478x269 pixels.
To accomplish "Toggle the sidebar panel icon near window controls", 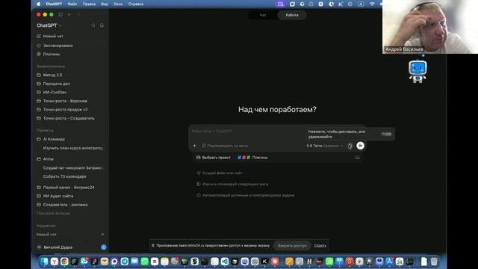I will click(x=60, y=14).
